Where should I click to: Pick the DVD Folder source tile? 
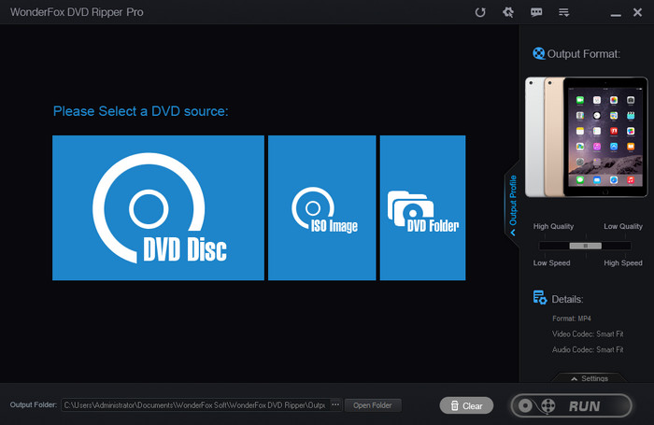(x=422, y=207)
